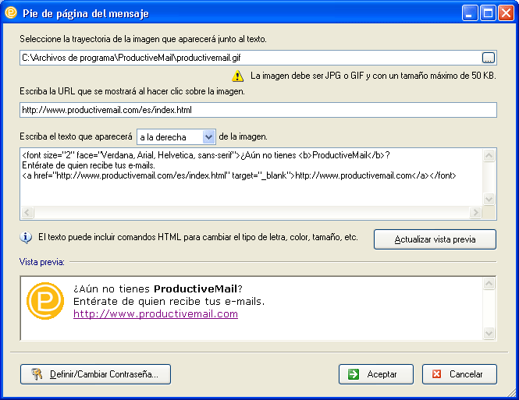Click the Definir/Cambiar Contraseña button
Image resolution: width=519 pixels, height=400 pixels.
point(96,374)
